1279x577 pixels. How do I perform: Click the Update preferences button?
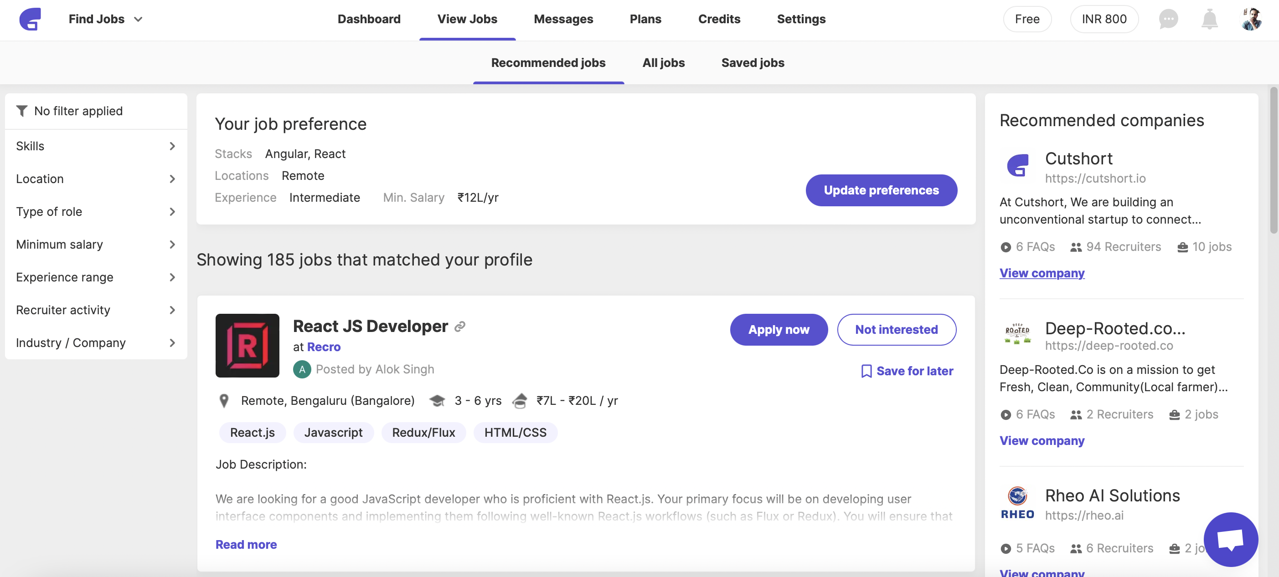(881, 190)
